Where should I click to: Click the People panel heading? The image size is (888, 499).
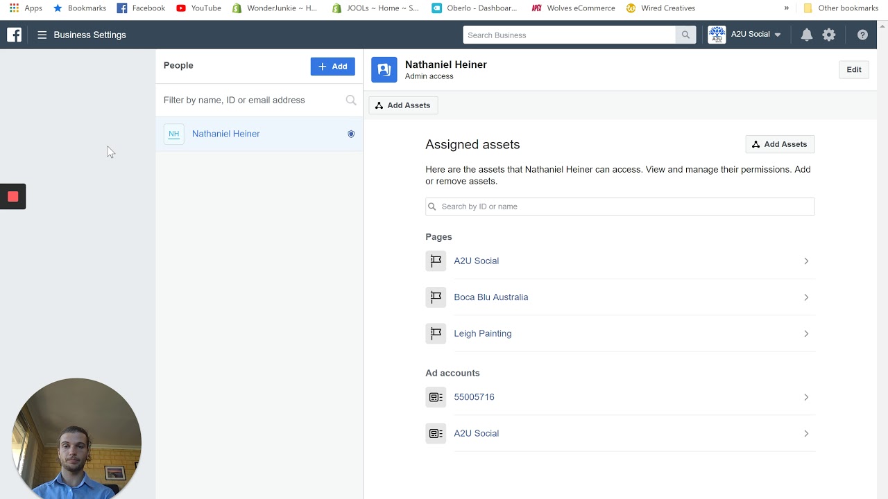click(x=178, y=65)
